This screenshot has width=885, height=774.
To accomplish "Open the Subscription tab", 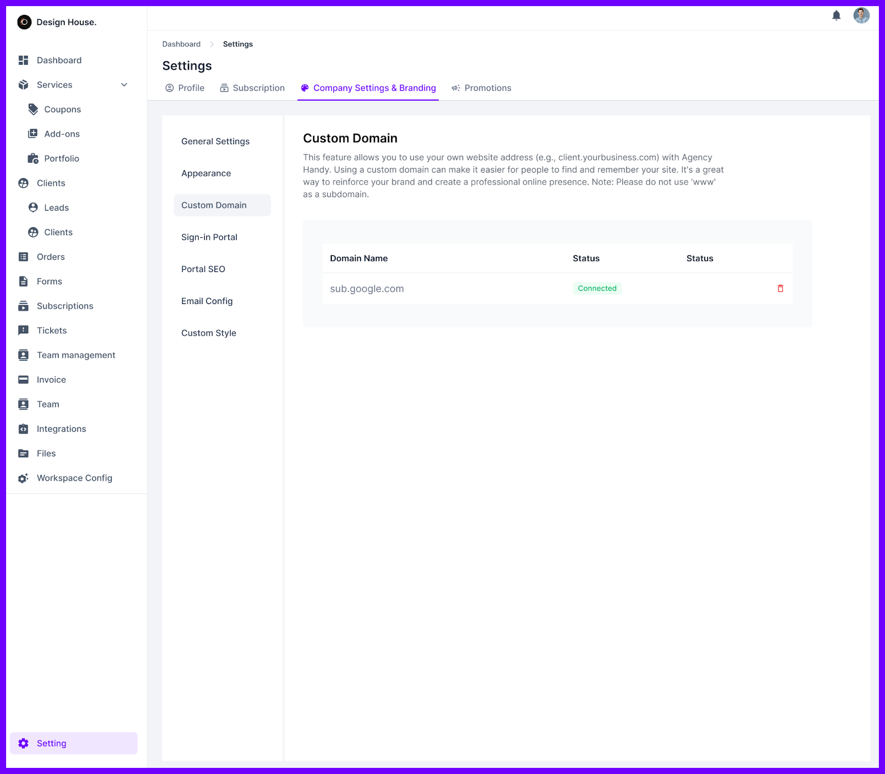I will click(252, 88).
